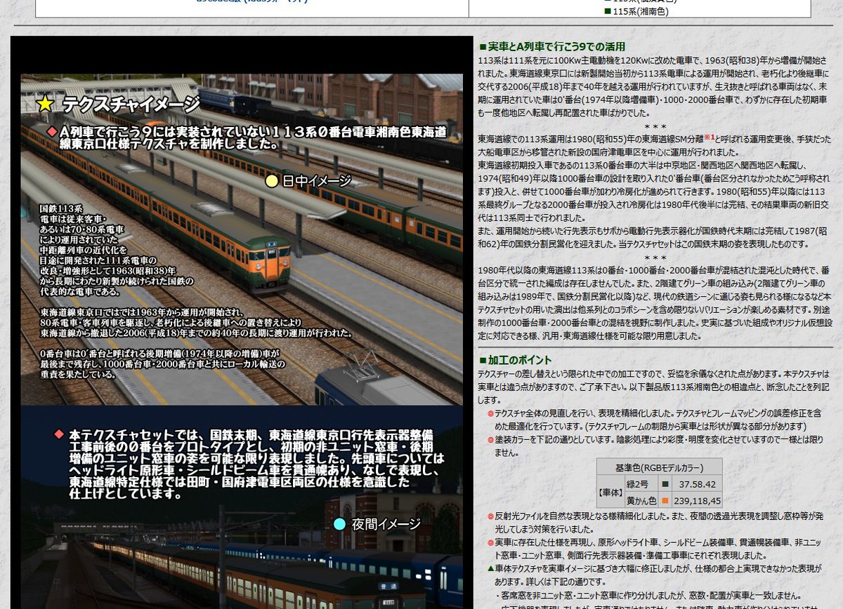Open the daytime 113系 train texture image
Image resolution: width=843 pixels, height=609 pixels.
(242, 239)
